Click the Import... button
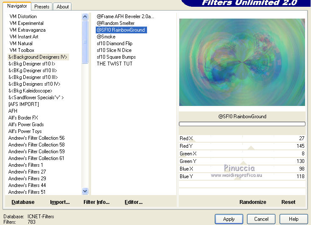 point(60,202)
